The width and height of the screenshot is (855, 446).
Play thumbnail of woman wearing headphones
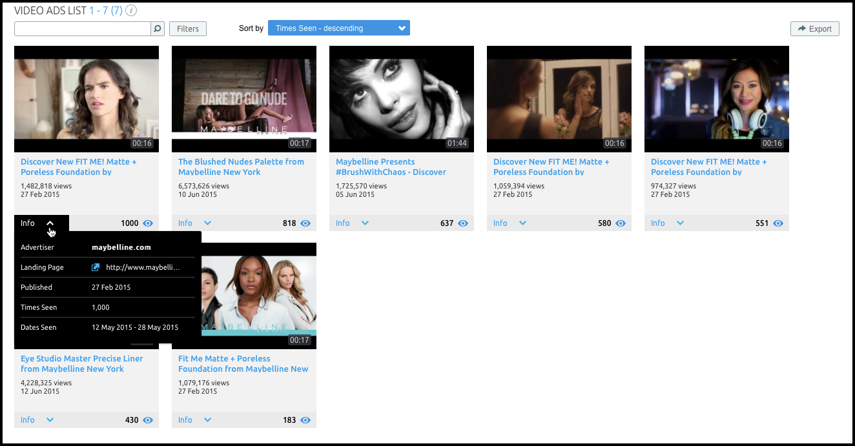coord(717,99)
